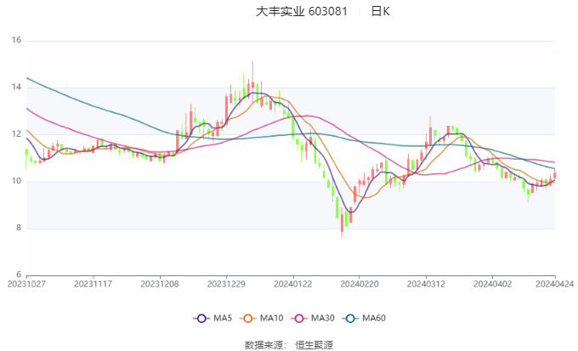Click the x-axis date label 20240220
The width and height of the screenshot is (578, 351).
360,284
